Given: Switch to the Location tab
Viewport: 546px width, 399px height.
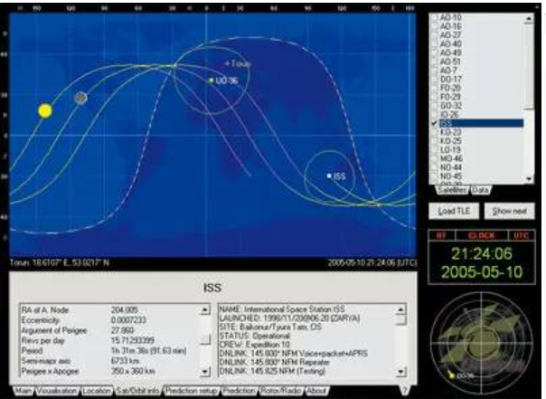Looking at the screenshot, I should click(x=97, y=391).
